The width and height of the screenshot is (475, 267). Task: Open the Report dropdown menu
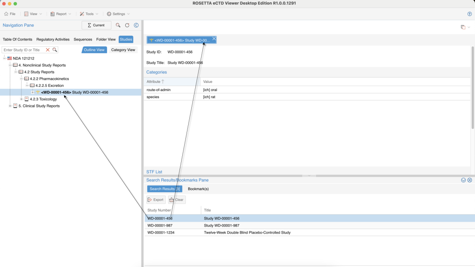coord(61,14)
